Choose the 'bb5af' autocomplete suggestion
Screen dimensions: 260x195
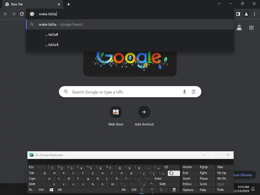(x=130, y=35)
